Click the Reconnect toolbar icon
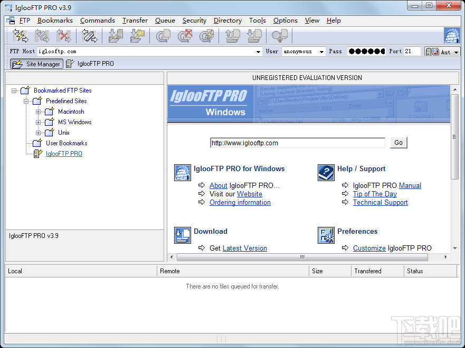 [x=42, y=35]
